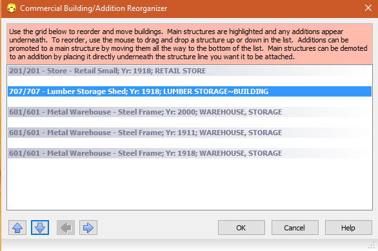The image size is (378, 251).
Task: Close the Reorganizer dialog with the X
Action: point(368,8)
